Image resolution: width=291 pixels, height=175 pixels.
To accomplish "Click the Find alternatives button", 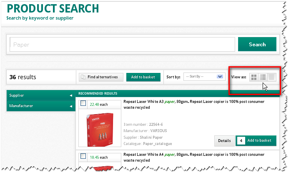I will coord(101,77).
